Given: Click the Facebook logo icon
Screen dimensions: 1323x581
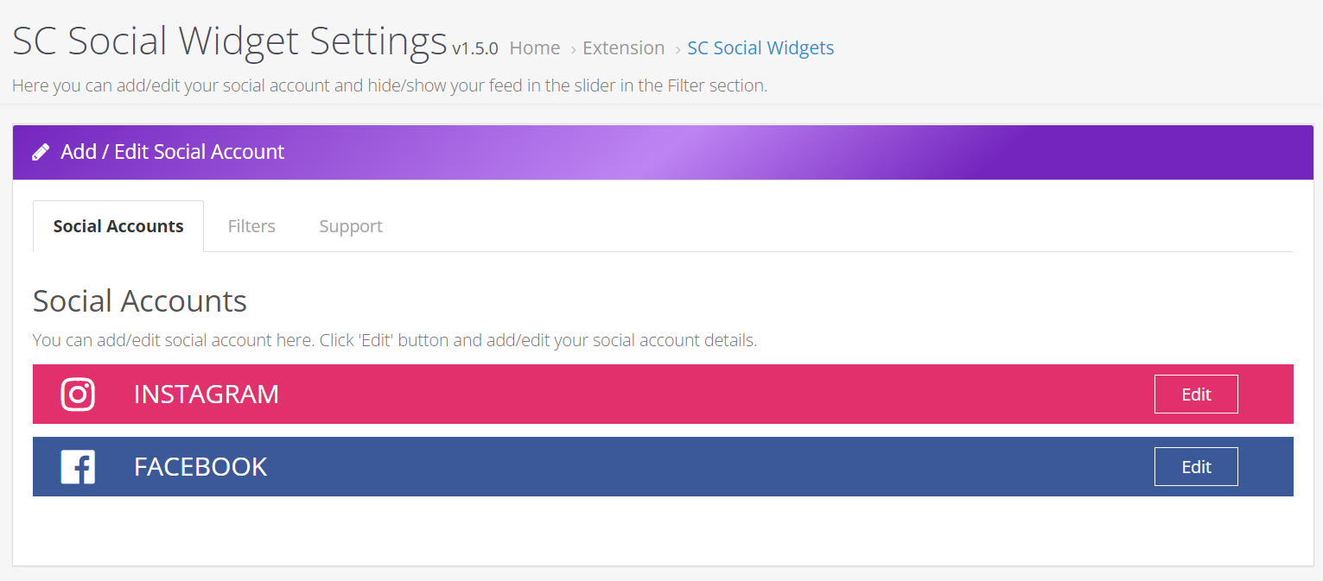Looking at the screenshot, I should [x=78, y=467].
